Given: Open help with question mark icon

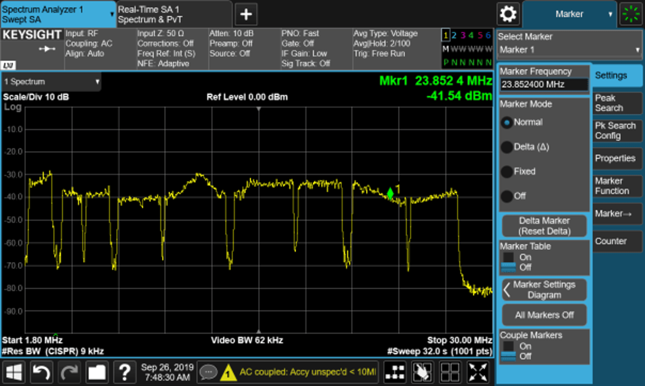Looking at the screenshot, I should point(125,372).
